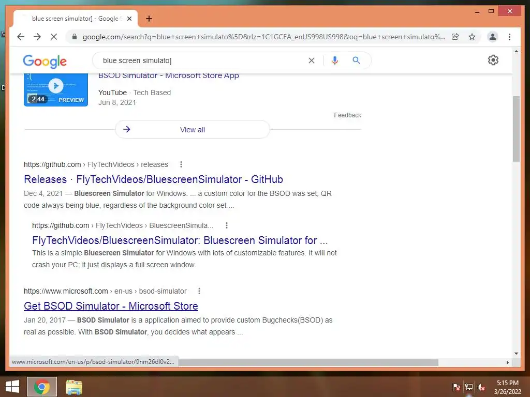Viewport: 530px width, 397px height.
Task: Click the muted volume tray icon
Action: point(481,387)
